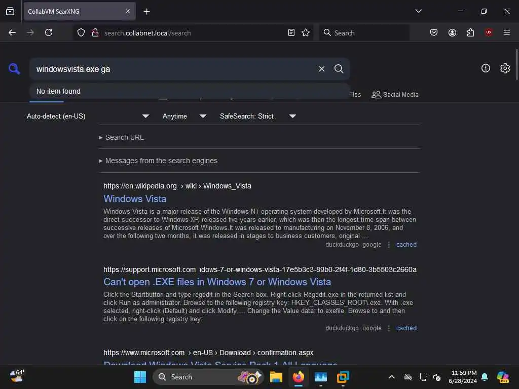The image size is (519, 389).
Task: Toggle reader view in address bar
Action: (x=291, y=32)
